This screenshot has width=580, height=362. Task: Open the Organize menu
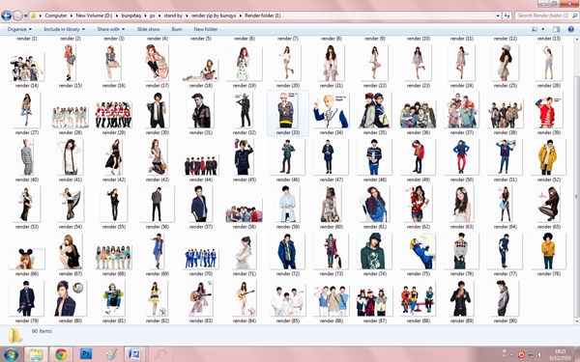(x=19, y=29)
